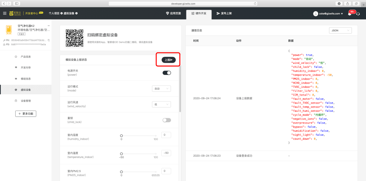
Task: Reload the page
Action: coord(255,3)
